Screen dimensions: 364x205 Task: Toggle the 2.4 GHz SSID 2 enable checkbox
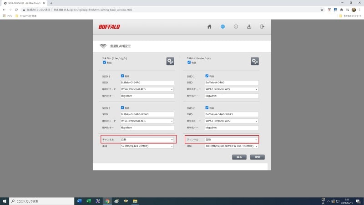click(122, 108)
